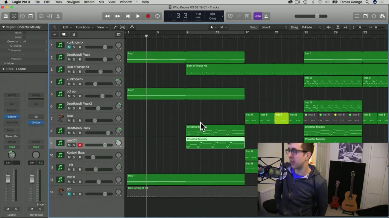Toggle global Solo S button above tracks
Screen dimensions: 389x218
coord(74,34)
